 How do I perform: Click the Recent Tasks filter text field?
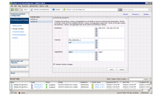(x=136, y=79)
